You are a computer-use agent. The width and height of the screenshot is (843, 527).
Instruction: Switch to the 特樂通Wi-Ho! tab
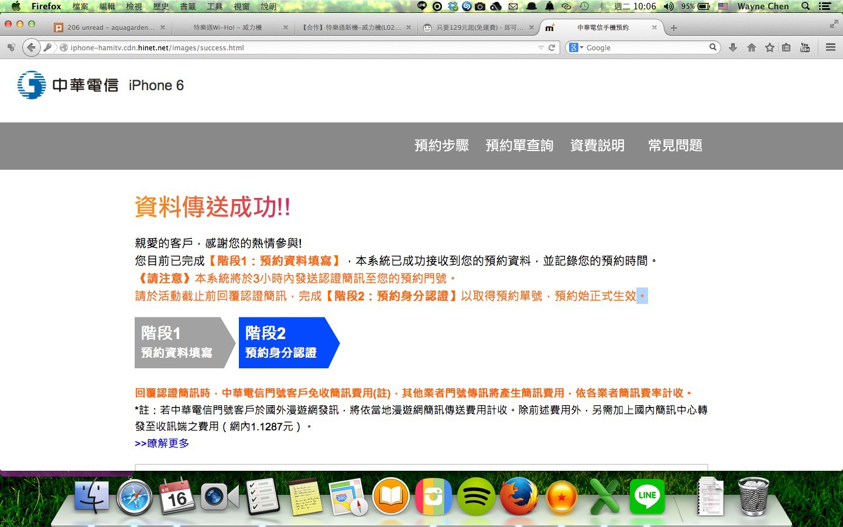point(232,28)
